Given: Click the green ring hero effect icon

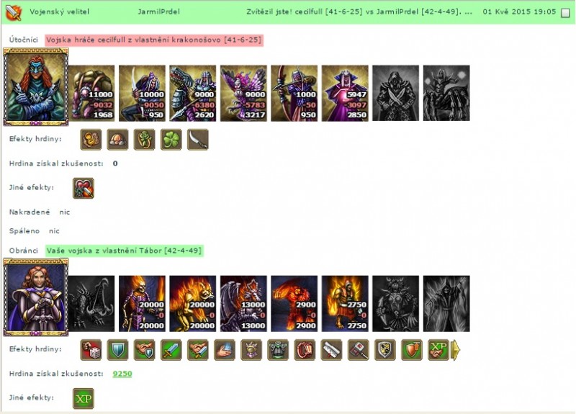Looking at the screenshot, I should 145,140.
